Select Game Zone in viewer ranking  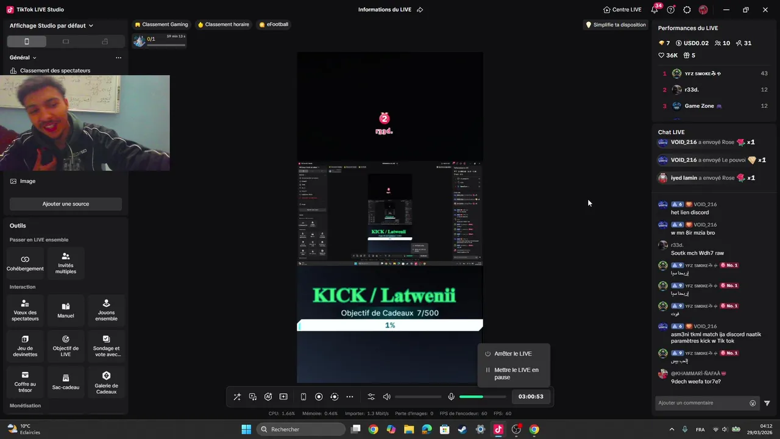(x=714, y=106)
